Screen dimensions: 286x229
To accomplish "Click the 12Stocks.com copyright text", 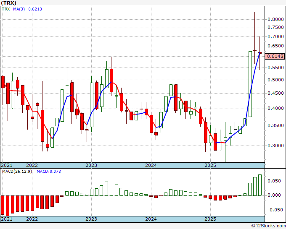I will pos(268,226).
